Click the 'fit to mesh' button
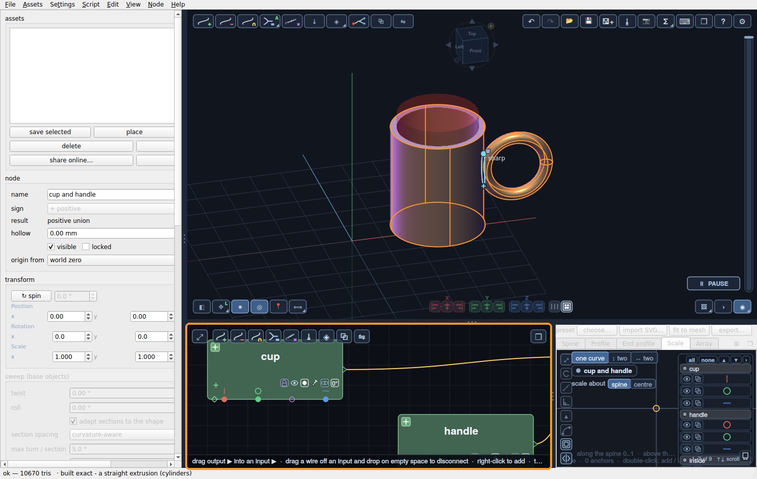757x479 pixels. (689, 330)
